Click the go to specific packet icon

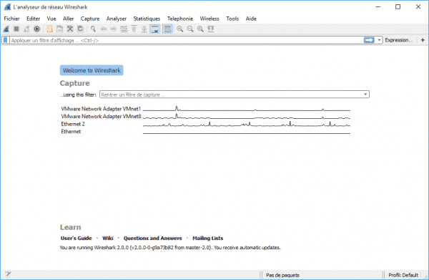[124, 29]
